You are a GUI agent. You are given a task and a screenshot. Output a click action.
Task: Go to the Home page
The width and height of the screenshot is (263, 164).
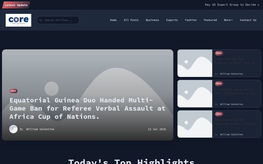113,20
